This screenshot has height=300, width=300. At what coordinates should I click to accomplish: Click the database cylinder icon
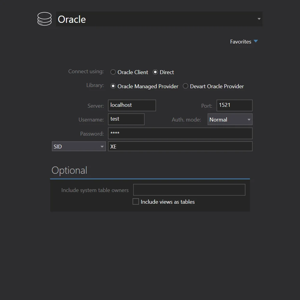[44, 19]
